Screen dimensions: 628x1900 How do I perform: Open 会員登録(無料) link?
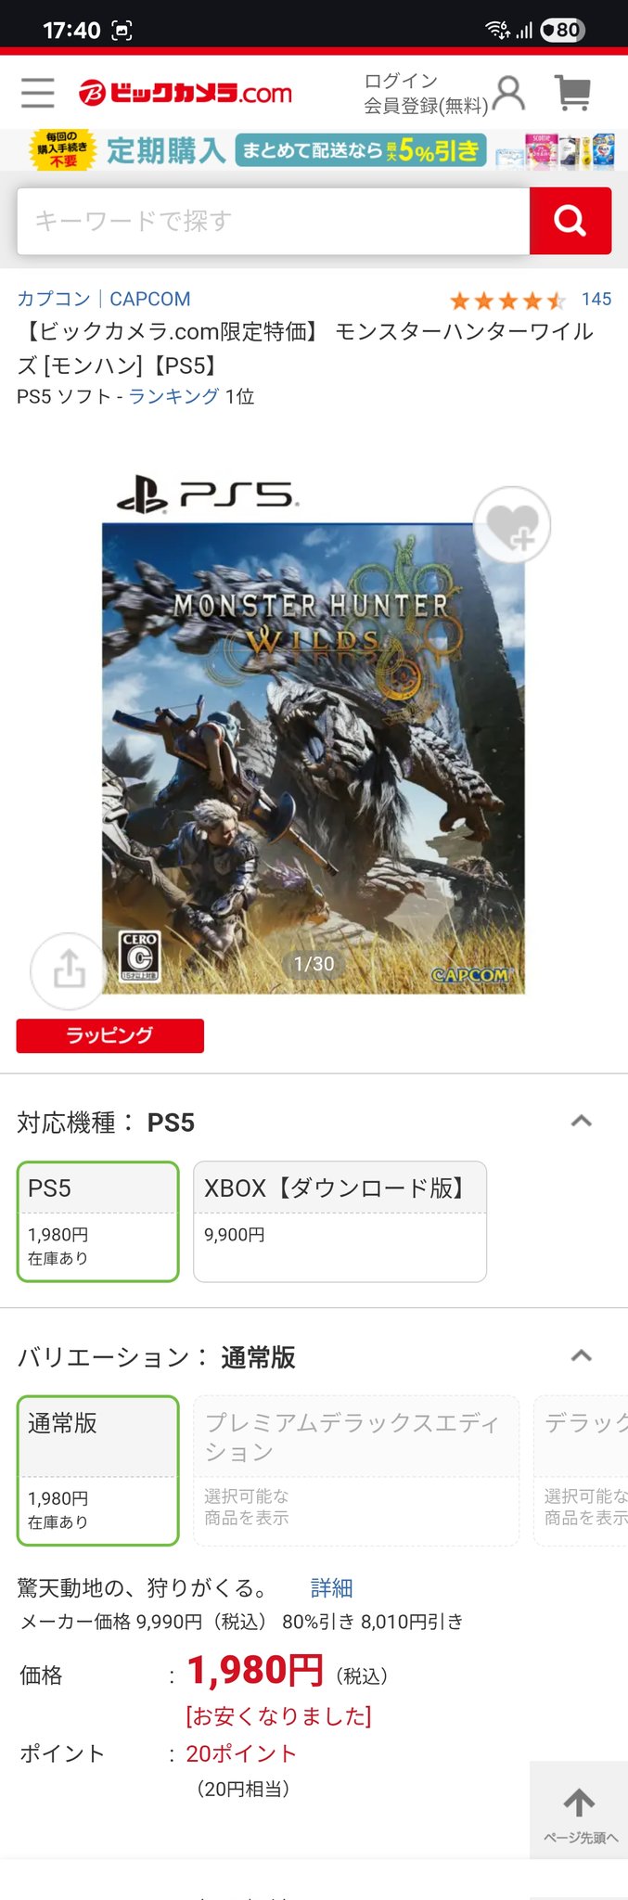426,106
